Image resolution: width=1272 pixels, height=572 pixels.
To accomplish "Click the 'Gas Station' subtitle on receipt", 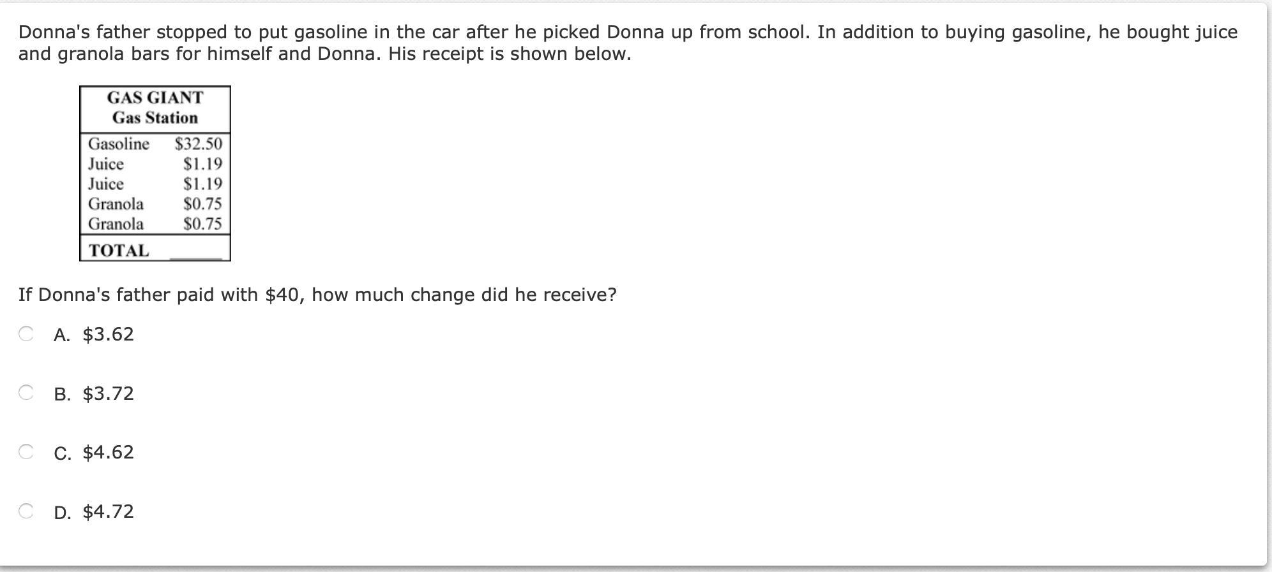I will pos(155,118).
